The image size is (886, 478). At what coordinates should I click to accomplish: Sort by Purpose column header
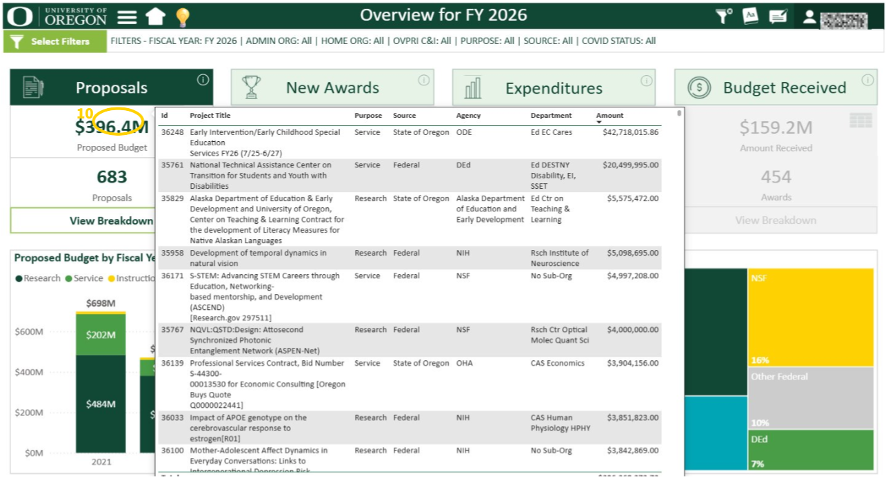click(368, 116)
